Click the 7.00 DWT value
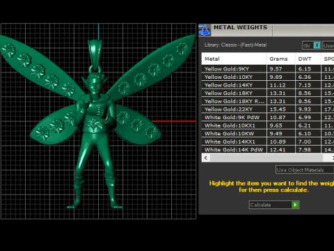The height and width of the screenshot is (251, 334). pyautogui.click(x=305, y=142)
